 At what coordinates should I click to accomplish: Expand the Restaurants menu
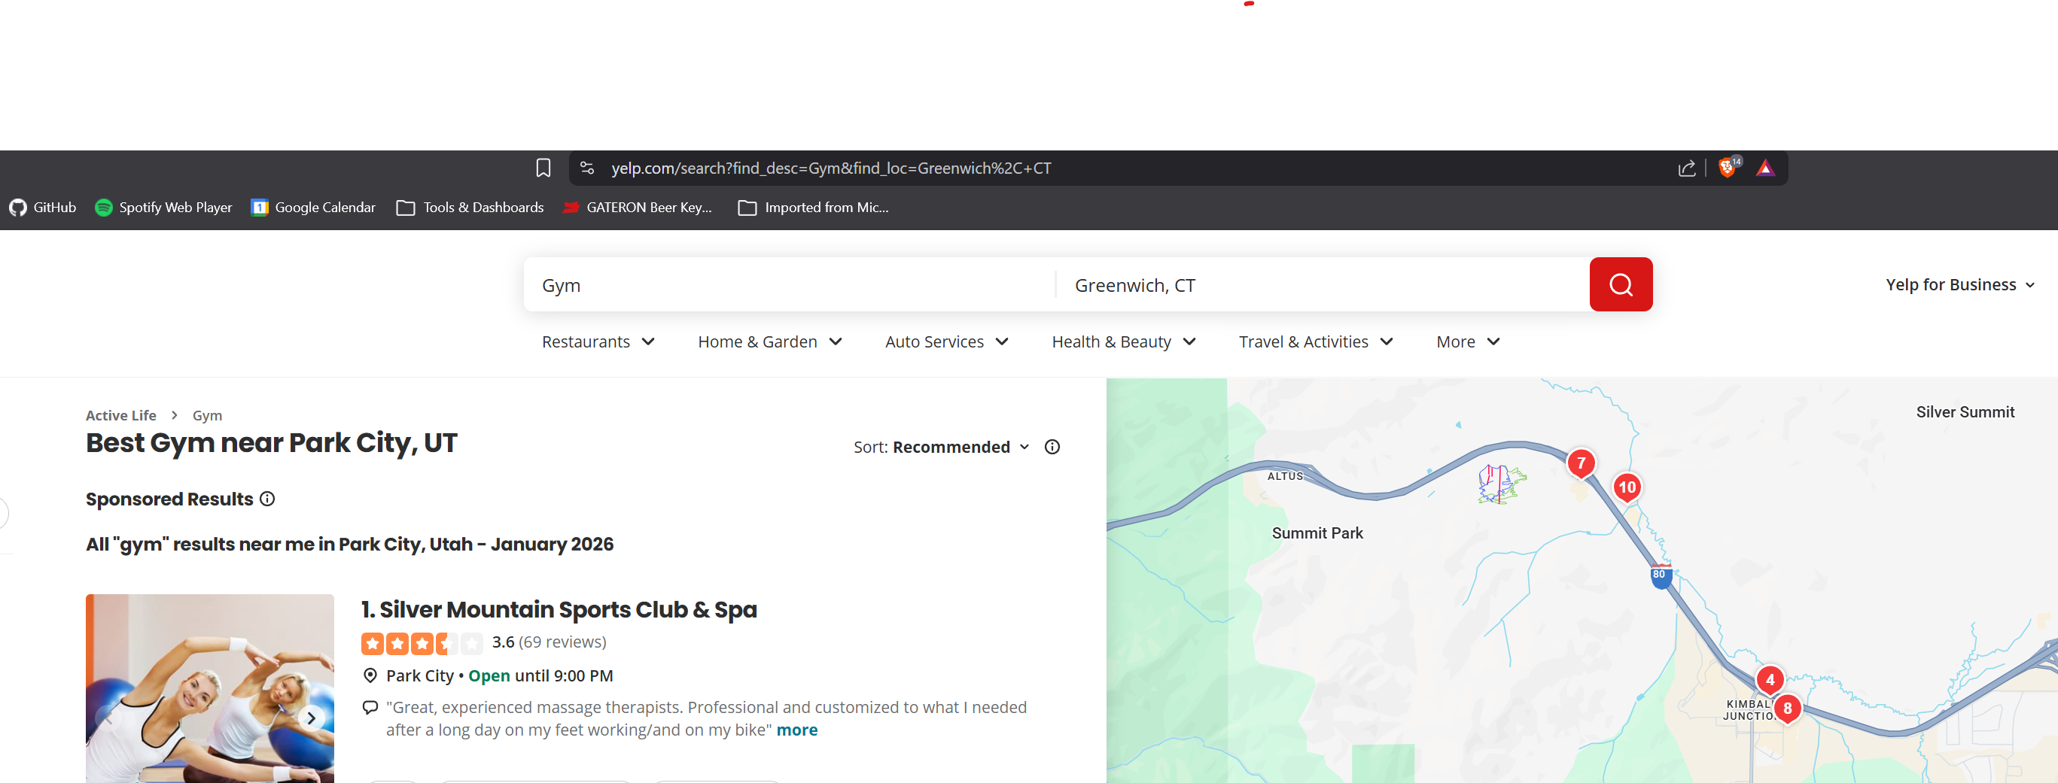[598, 342]
